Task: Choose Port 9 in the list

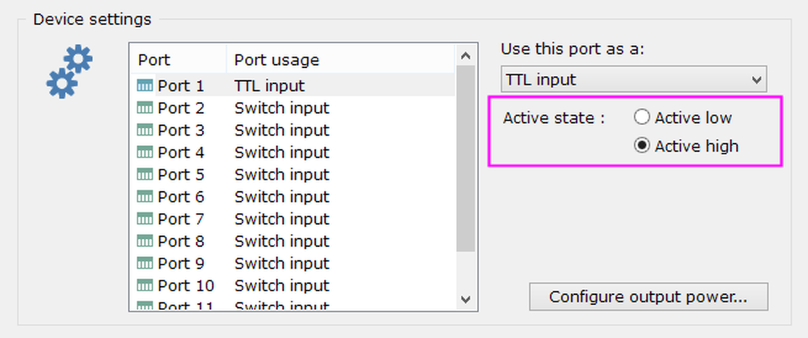Action: pos(180,264)
